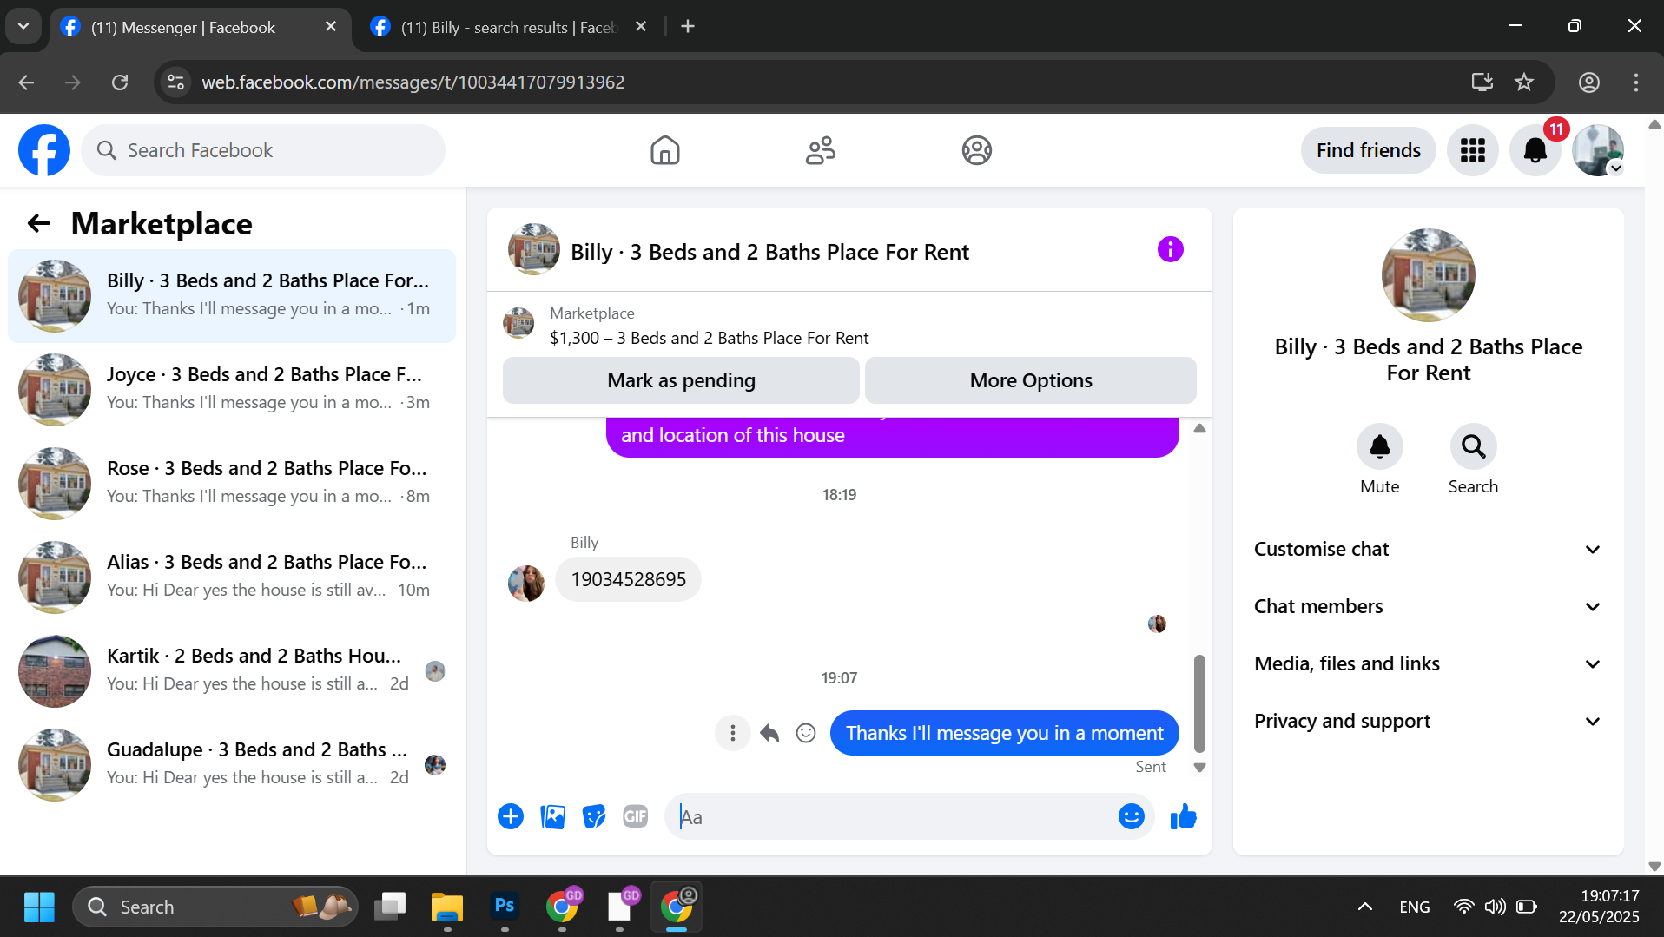The height and width of the screenshot is (937, 1664).
Task: Open notifications bell with 11 badge
Action: click(x=1535, y=150)
